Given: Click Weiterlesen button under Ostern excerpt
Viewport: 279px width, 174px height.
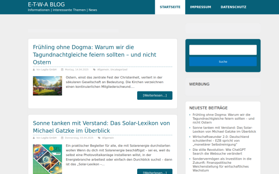Looking at the screenshot, I should point(155,96).
